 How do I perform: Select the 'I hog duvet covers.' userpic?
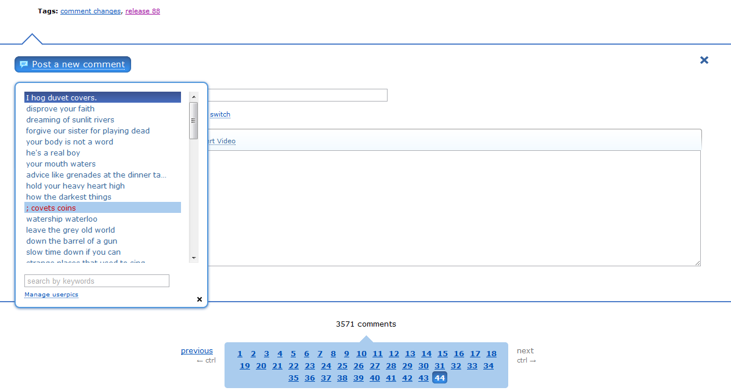tap(62, 97)
